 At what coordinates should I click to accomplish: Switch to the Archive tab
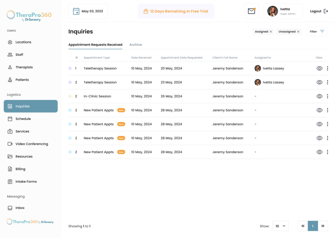pos(135,44)
